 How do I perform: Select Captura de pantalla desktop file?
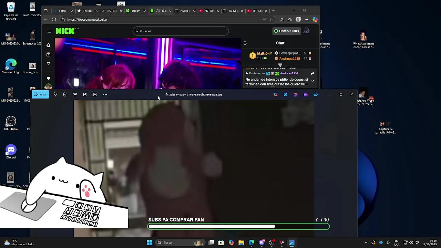(x=386, y=127)
